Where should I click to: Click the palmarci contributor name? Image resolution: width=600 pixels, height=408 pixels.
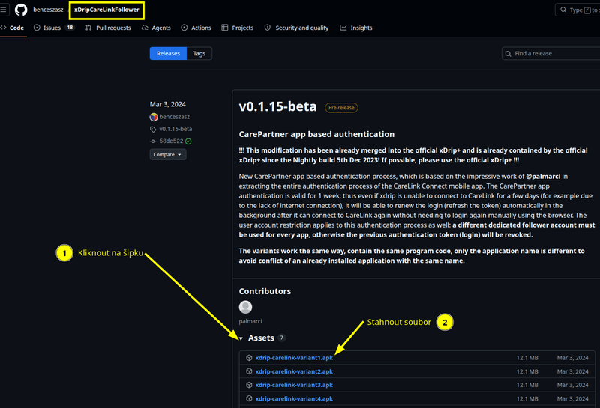pos(250,322)
